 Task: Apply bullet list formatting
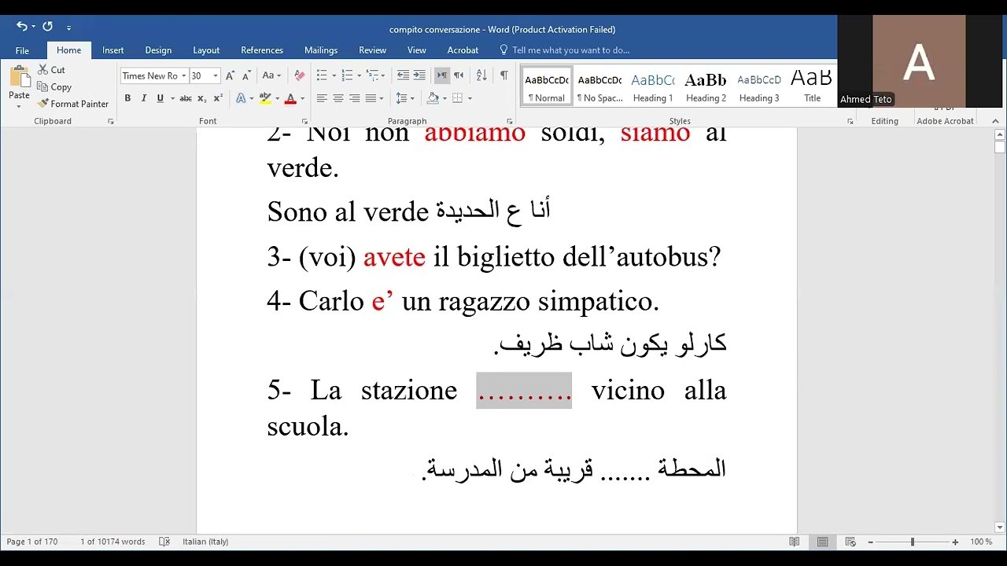[x=322, y=75]
